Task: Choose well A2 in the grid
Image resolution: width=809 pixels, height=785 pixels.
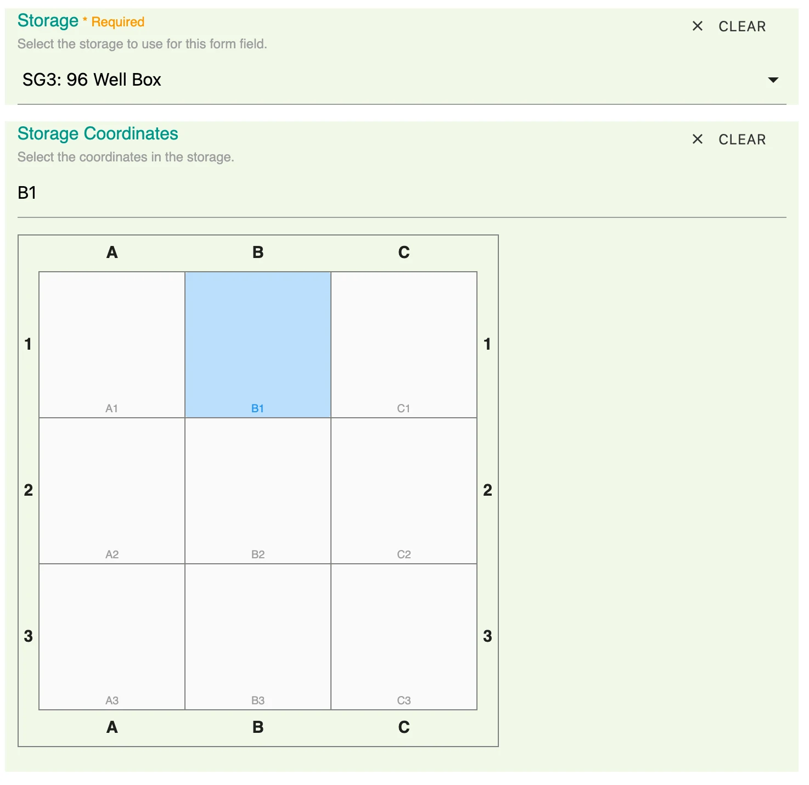Action: pyautogui.click(x=112, y=491)
